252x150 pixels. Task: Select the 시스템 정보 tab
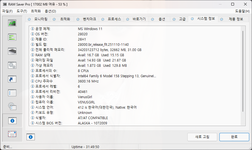click(x=203, y=18)
